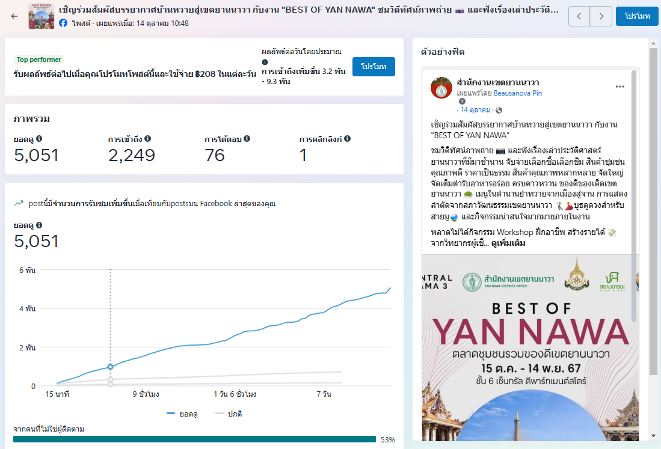
Task: Click the info icon next to การโต้ตอบ
Action: [x=247, y=139]
